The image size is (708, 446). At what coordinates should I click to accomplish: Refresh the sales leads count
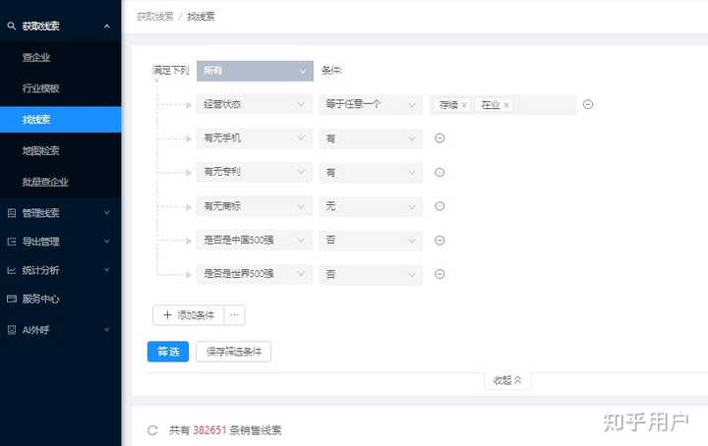[152, 430]
